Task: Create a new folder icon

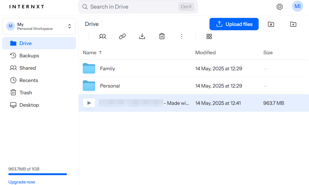Action: pyautogui.click(x=293, y=24)
